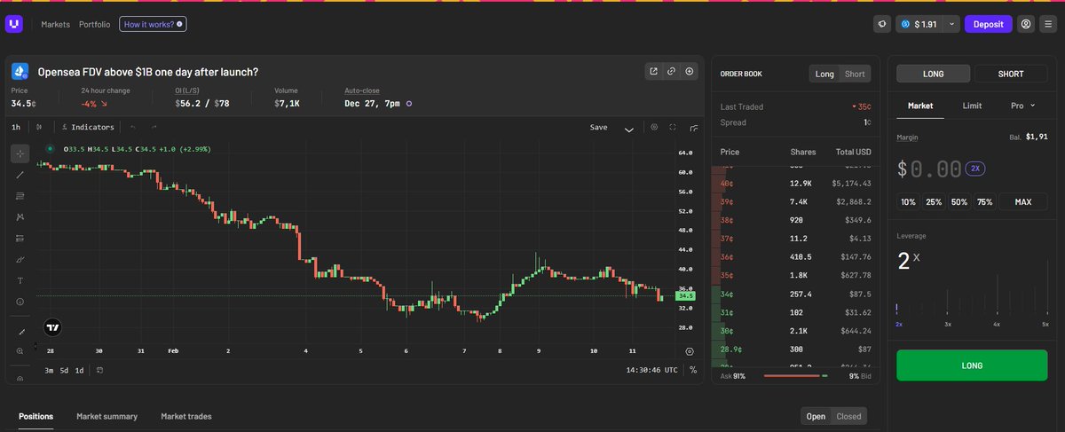Toggle indicator visibility dot beside OHLC values
1065x432 pixels.
click(49, 149)
